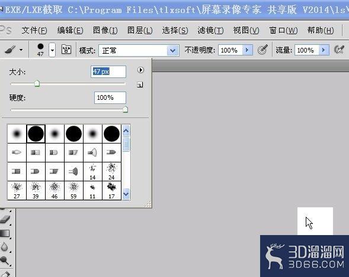Toggle the airbrush mode icon
The image size is (349, 277).
tap(340, 49)
